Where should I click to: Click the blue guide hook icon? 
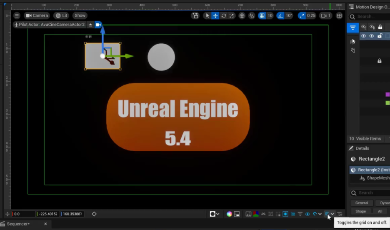[315, 214]
